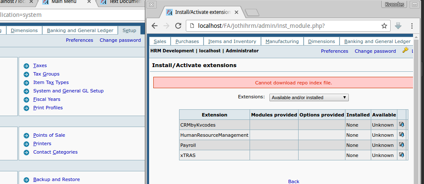Switch to the Manufacturing tab
Image resolution: width=424 pixels, height=184 pixels.
(282, 41)
